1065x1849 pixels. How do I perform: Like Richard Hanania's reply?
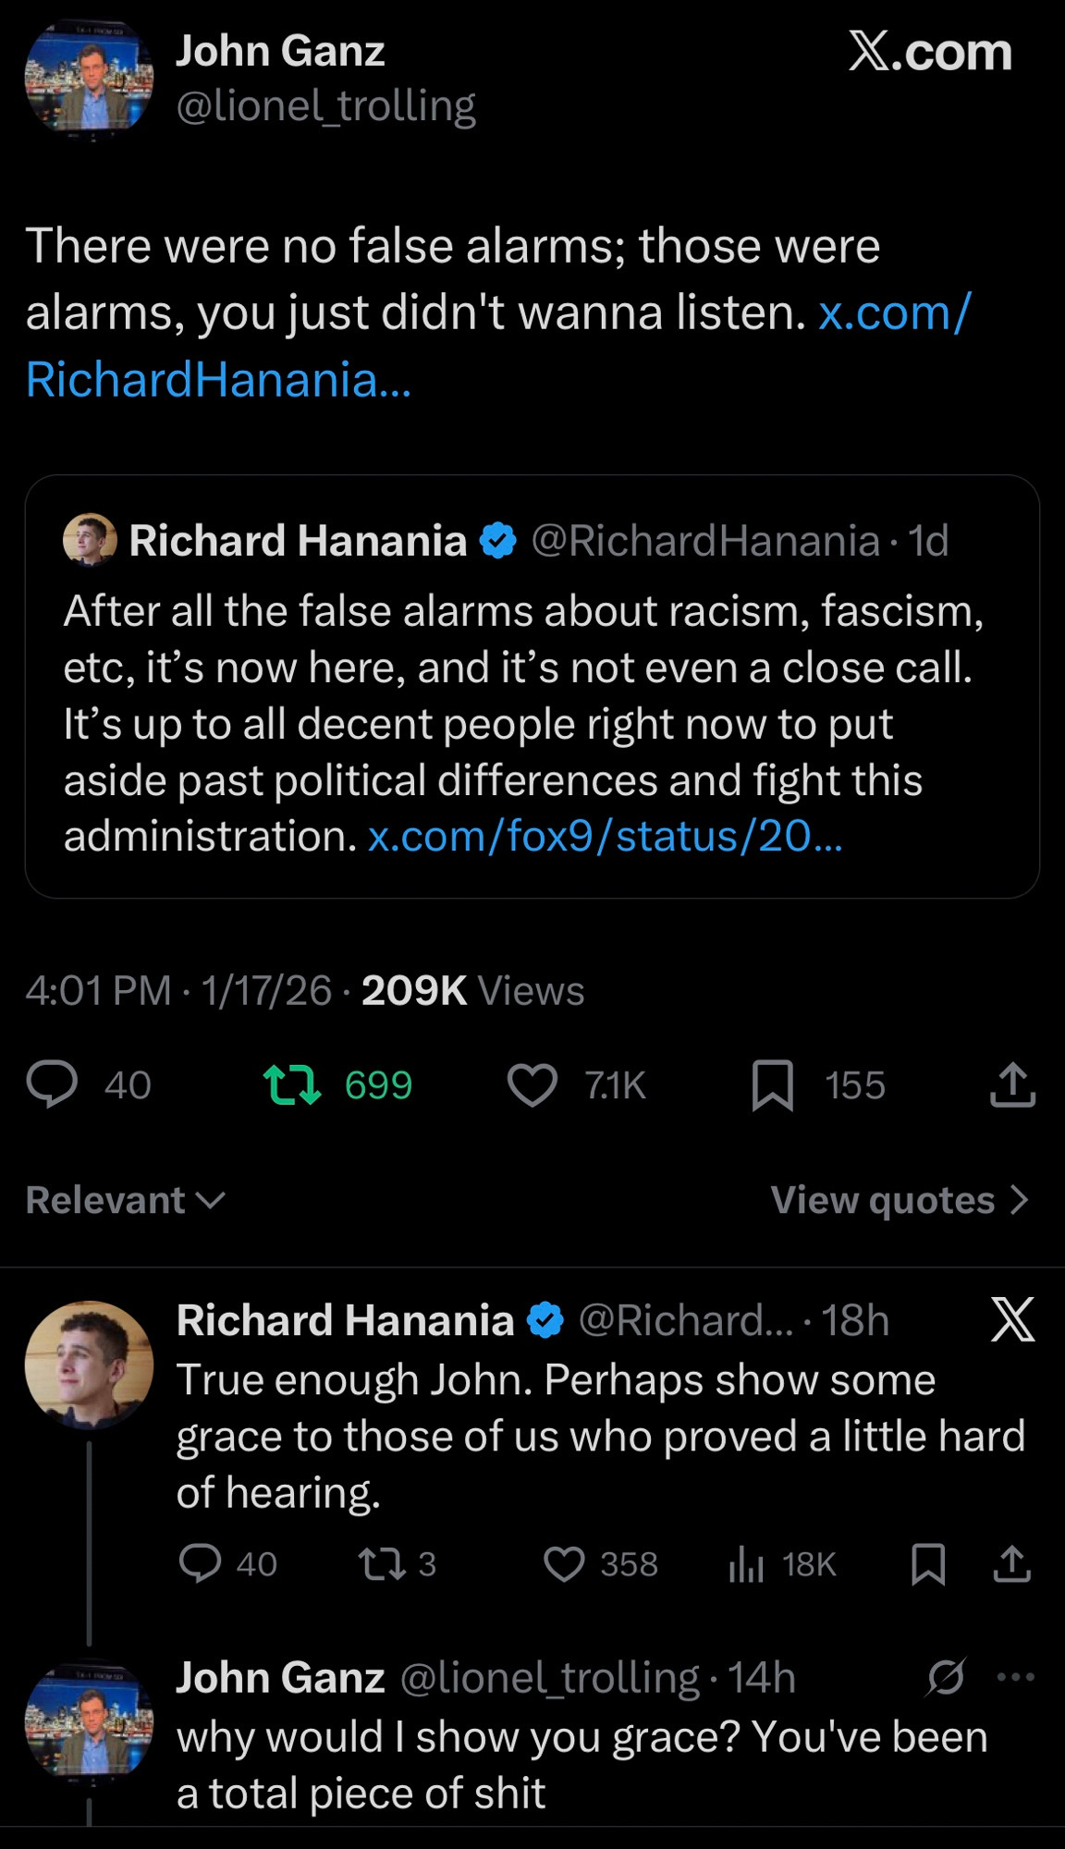[564, 1563]
